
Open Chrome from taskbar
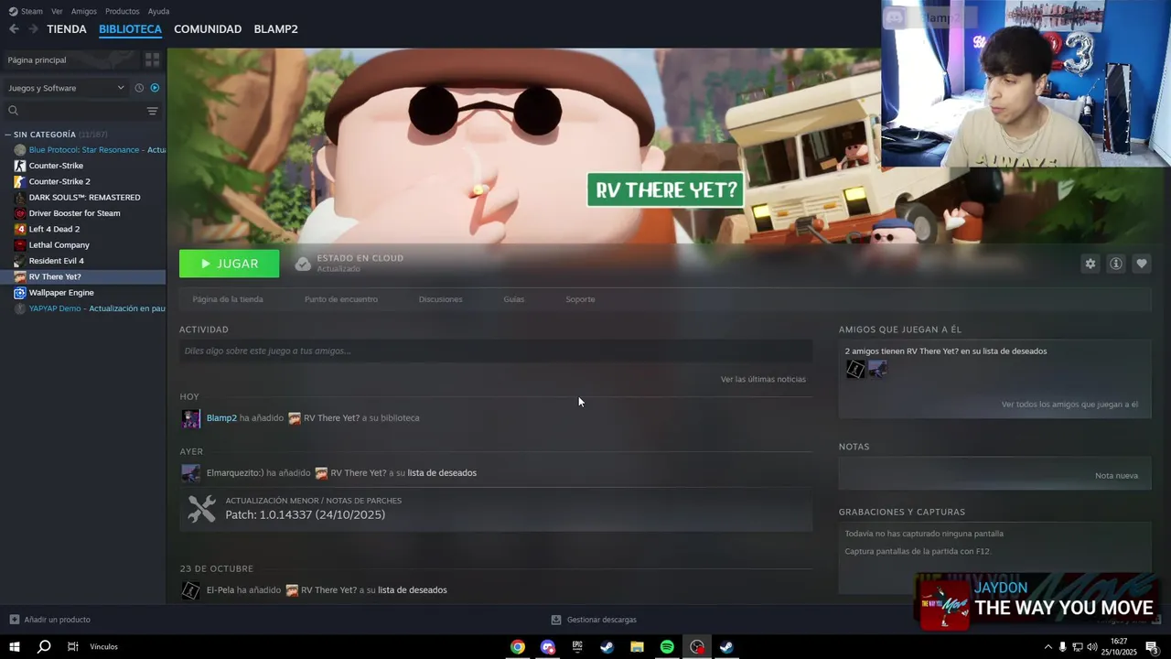tap(518, 647)
